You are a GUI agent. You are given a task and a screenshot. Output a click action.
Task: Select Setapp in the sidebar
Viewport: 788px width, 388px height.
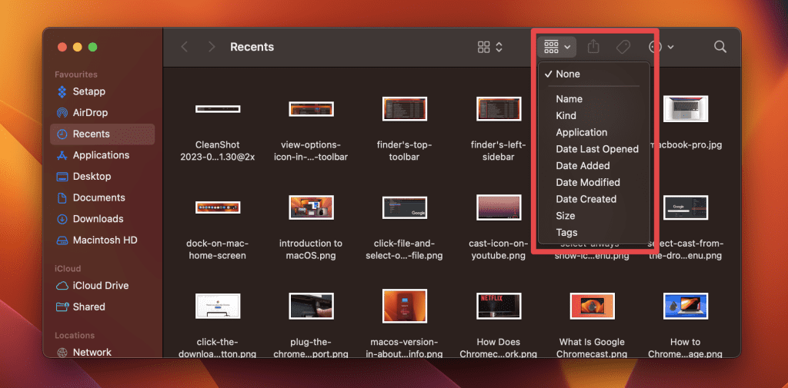88,91
